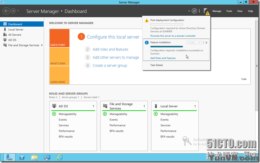Click Add other servers to manage

pos(116,57)
